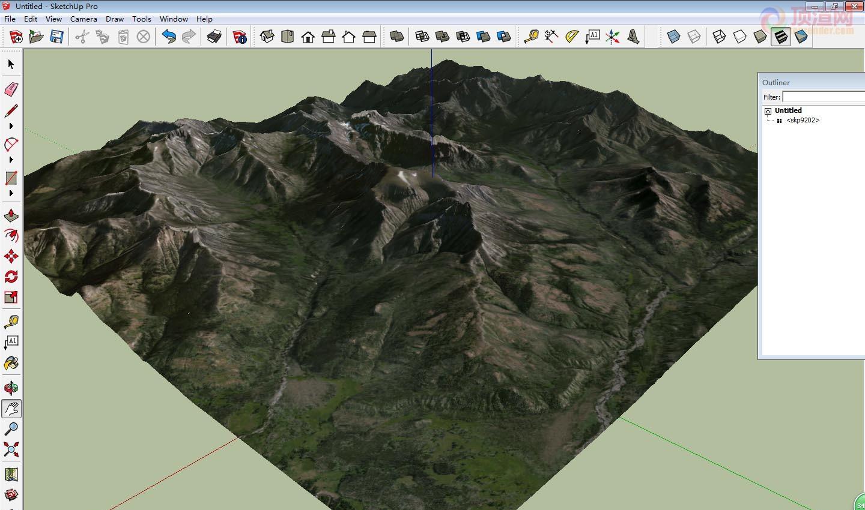Toggle X-Ray face style
Screen dimensions: 865x510
pyautogui.click(x=674, y=37)
